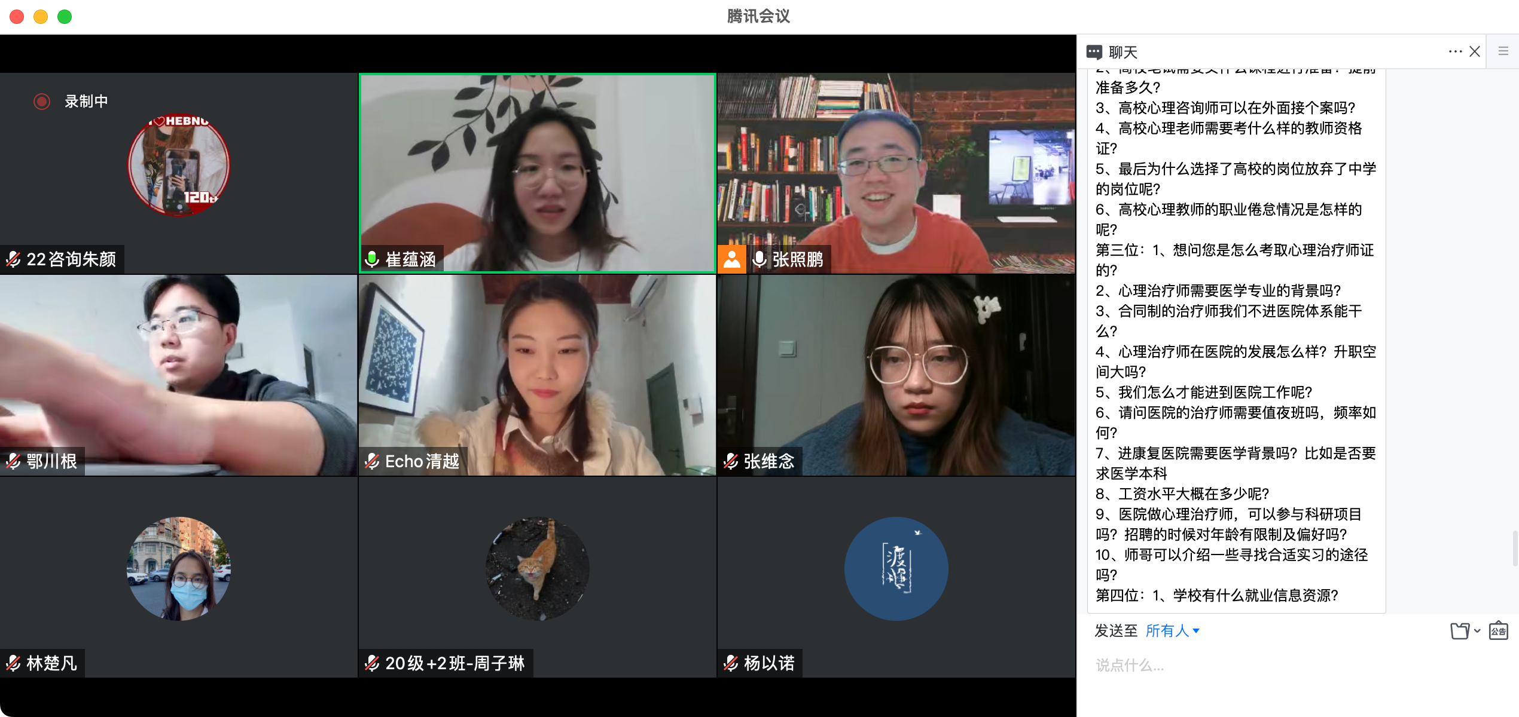Image resolution: width=1519 pixels, height=717 pixels.
Task: Click the announcement (公告) icon
Action: click(1498, 631)
